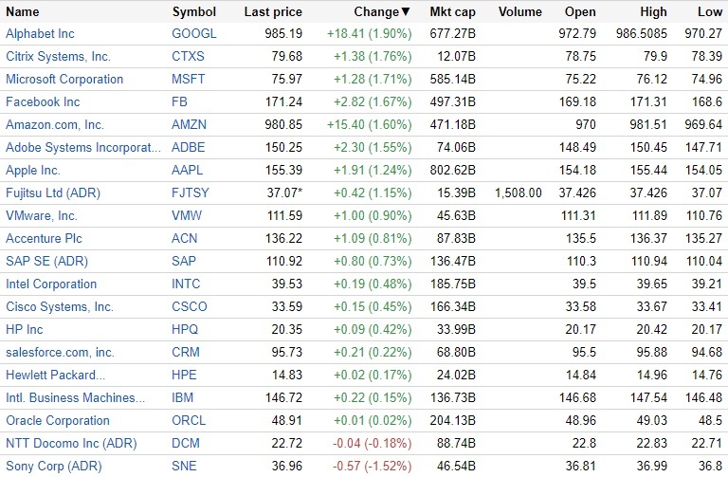Open the Apple Inc. link
The height and width of the screenshot is (477, 728).
click(x=33, y=171)
